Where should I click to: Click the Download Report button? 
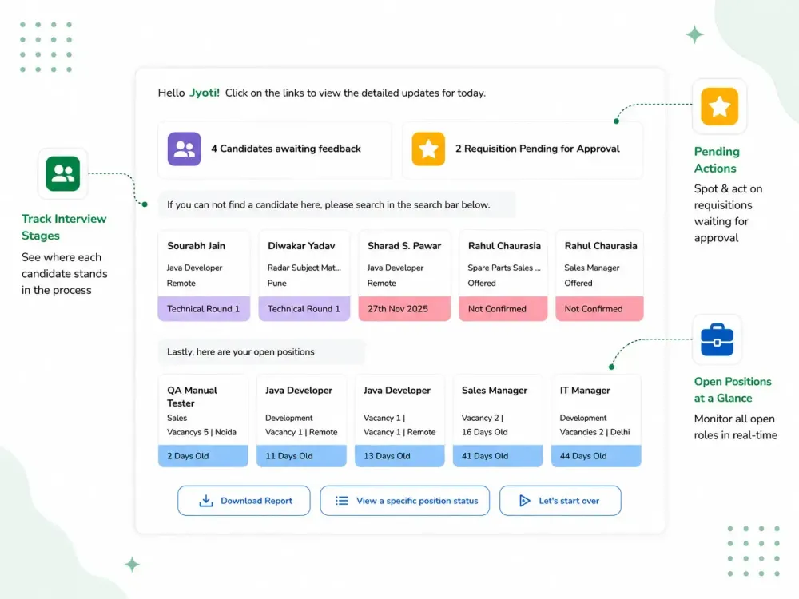tap(244, 501)
